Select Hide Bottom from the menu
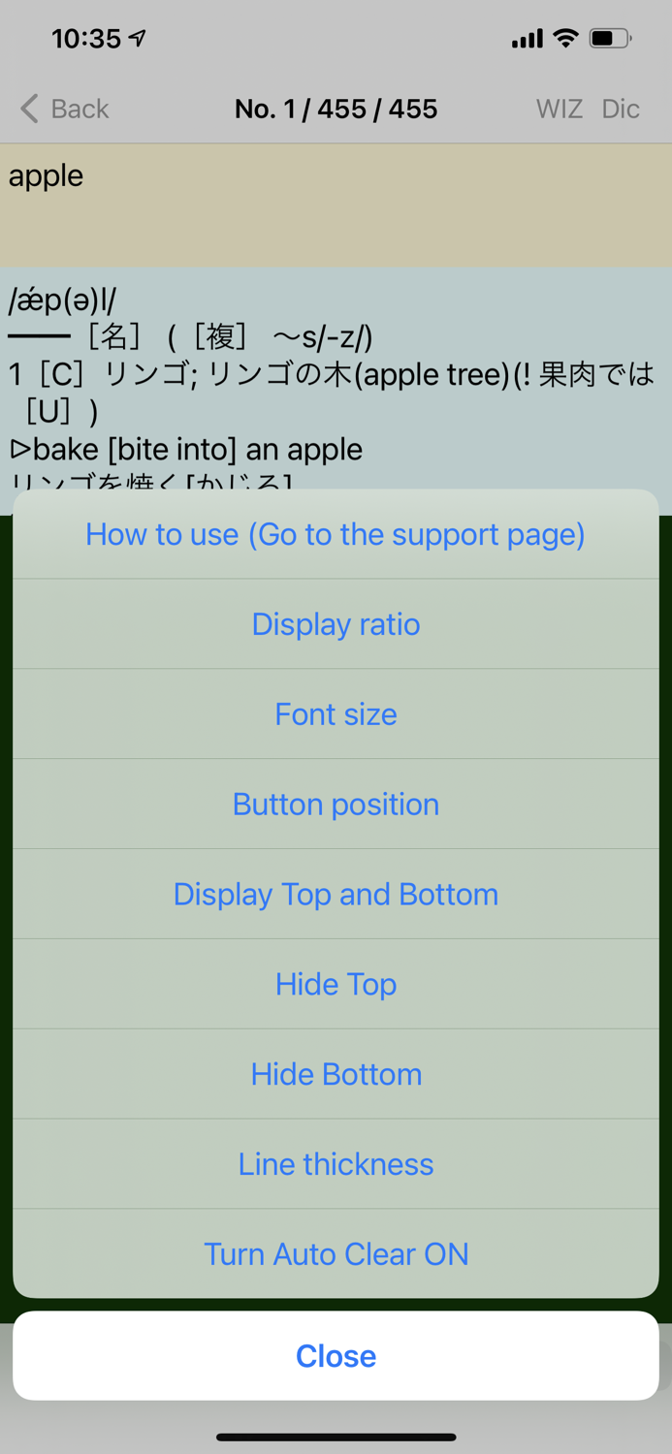The width and height of the screenshot is (672, 1454). point(336,1074)
